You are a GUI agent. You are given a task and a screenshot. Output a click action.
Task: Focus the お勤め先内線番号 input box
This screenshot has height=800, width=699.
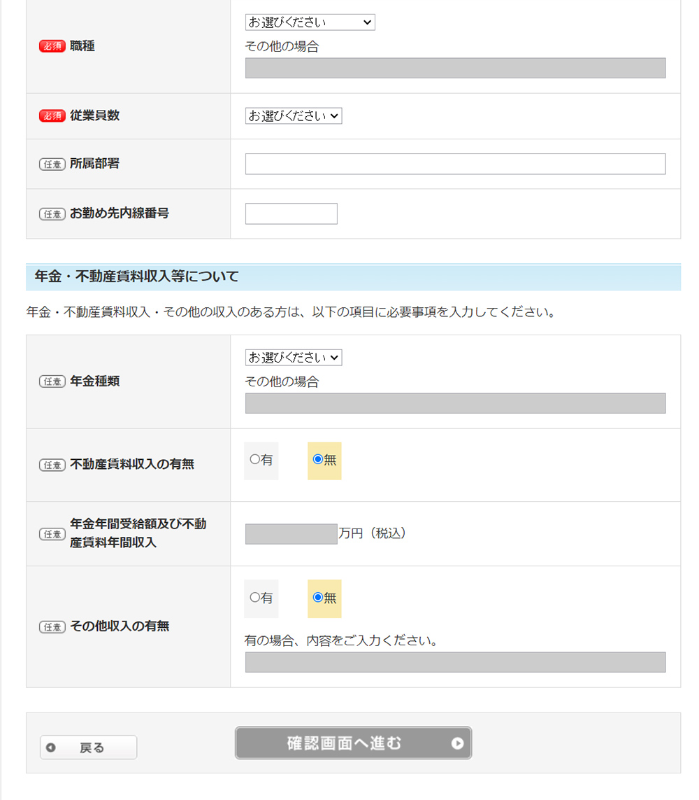tap(291, 213)
